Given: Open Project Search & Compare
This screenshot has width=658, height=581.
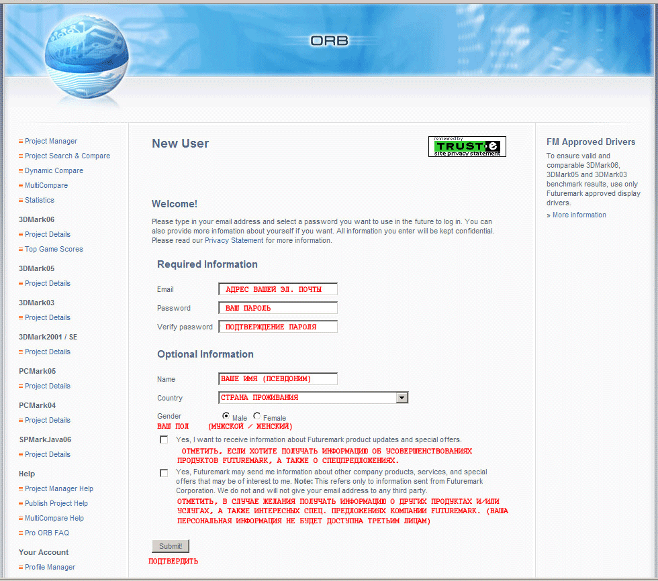Looking at the screenshot, I should pos(67,156).
